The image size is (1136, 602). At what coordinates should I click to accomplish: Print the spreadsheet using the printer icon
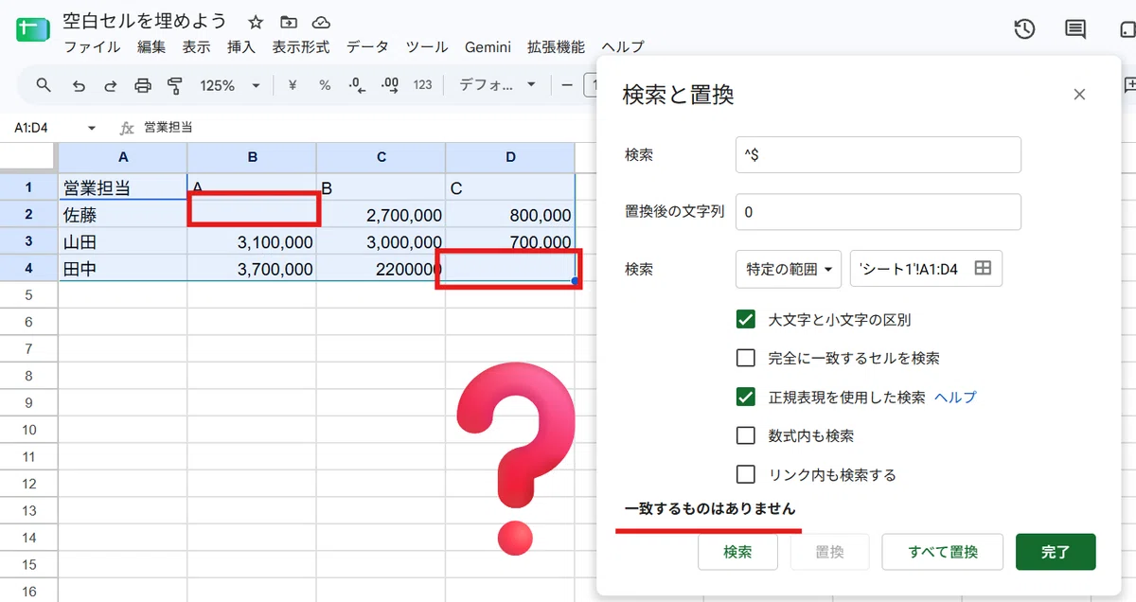pos(143,85)
